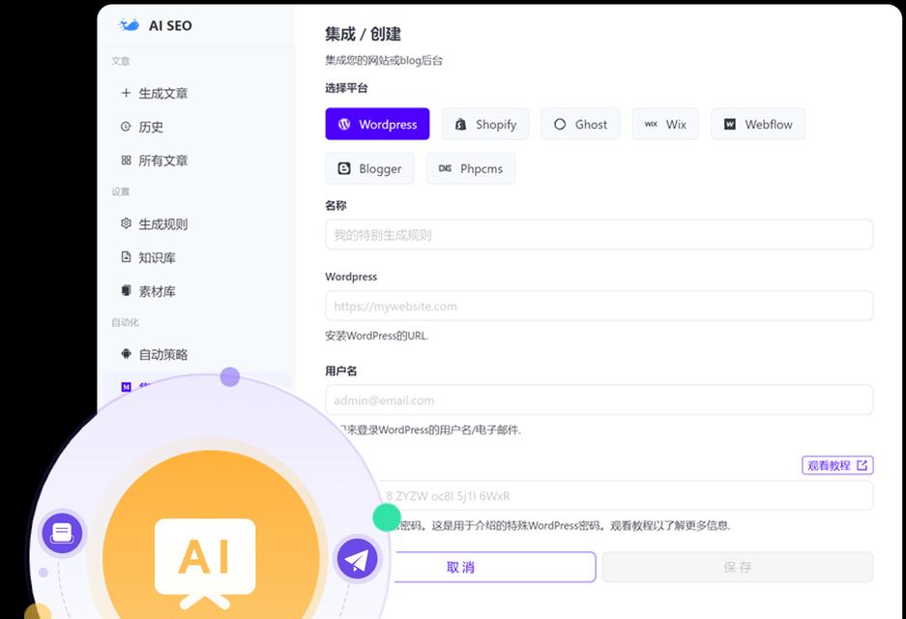This screenshot has height=619, width=906.
Task: Pick the Webflow platform
Action: 758,124
